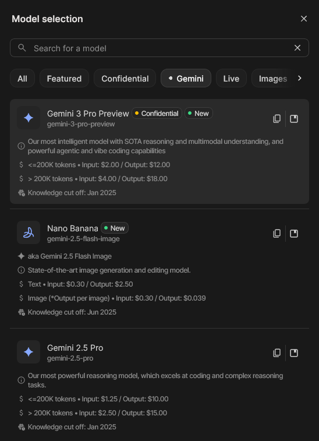Click "Input: $2.50 / Output: $15.00" pricing text
The image size is (319, 441).
point(123,413)
